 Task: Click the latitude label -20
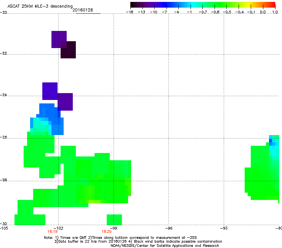pos(3,13)
